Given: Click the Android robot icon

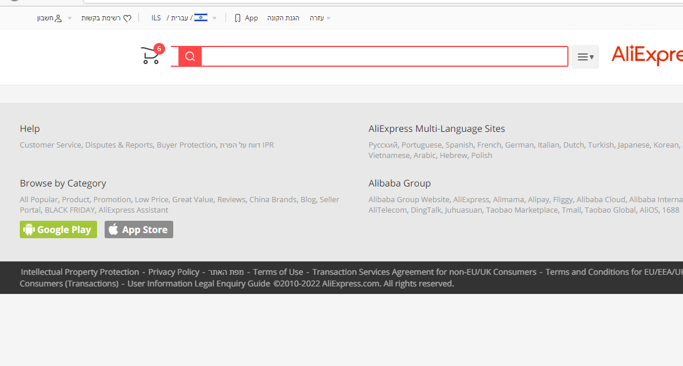Looking at the screenshot, I should [x=28, y=229].
